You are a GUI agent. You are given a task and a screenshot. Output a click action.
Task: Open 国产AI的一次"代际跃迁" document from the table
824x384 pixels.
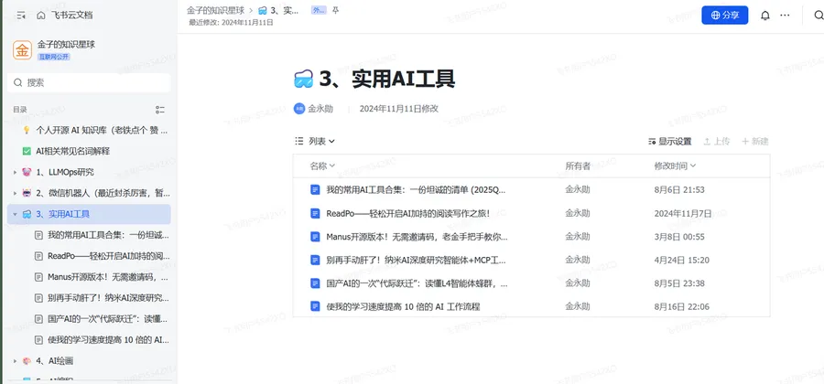coord(417,283)
